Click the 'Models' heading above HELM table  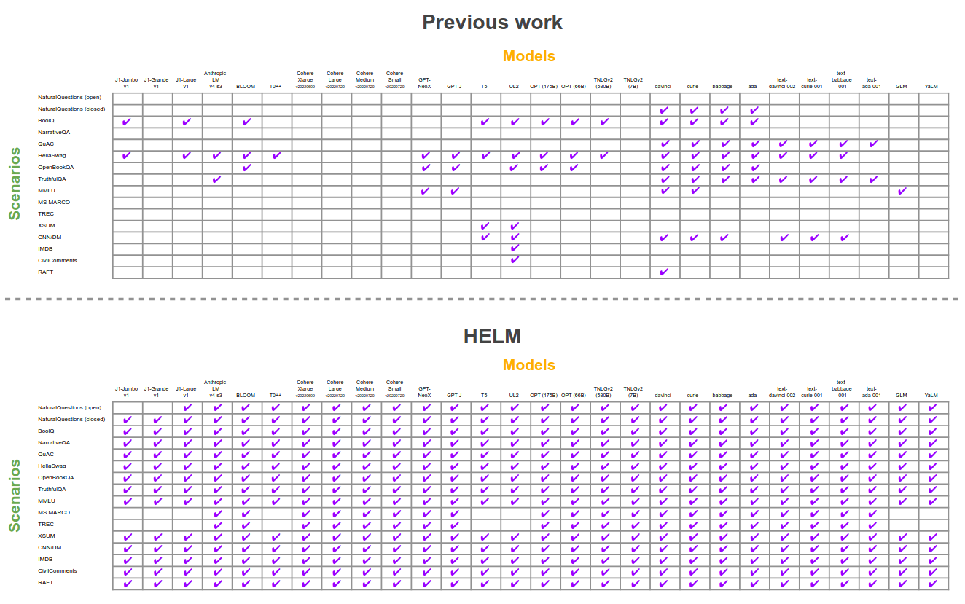coord(529,365)
